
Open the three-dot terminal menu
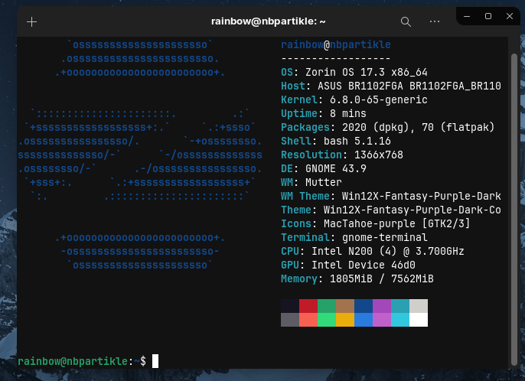click(433, 22)
